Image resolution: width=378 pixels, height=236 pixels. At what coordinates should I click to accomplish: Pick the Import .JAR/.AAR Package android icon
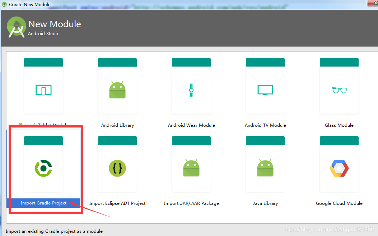tap(191, 168)
